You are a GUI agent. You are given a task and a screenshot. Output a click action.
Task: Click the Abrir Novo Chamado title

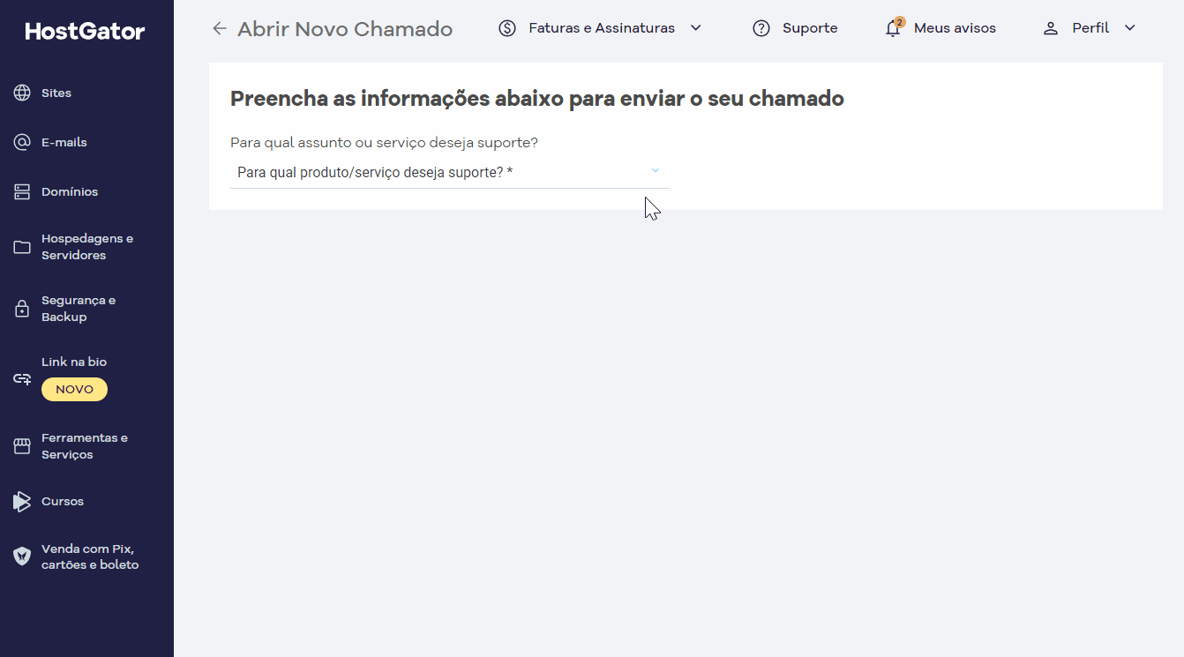(345, 29)
